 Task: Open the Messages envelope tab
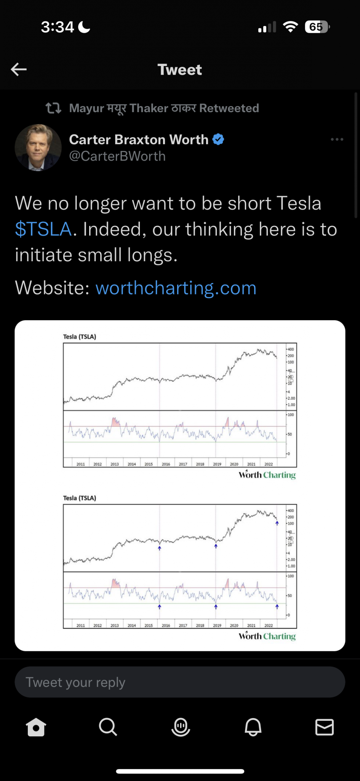click(x=325, y=727)
